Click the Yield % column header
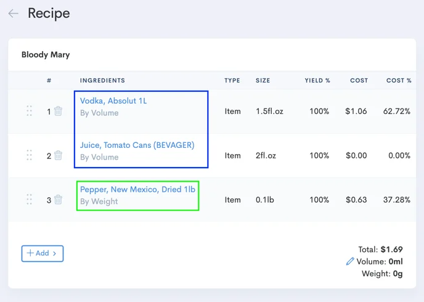The height and width of the screenshot is (302, 424). [317, 81]
